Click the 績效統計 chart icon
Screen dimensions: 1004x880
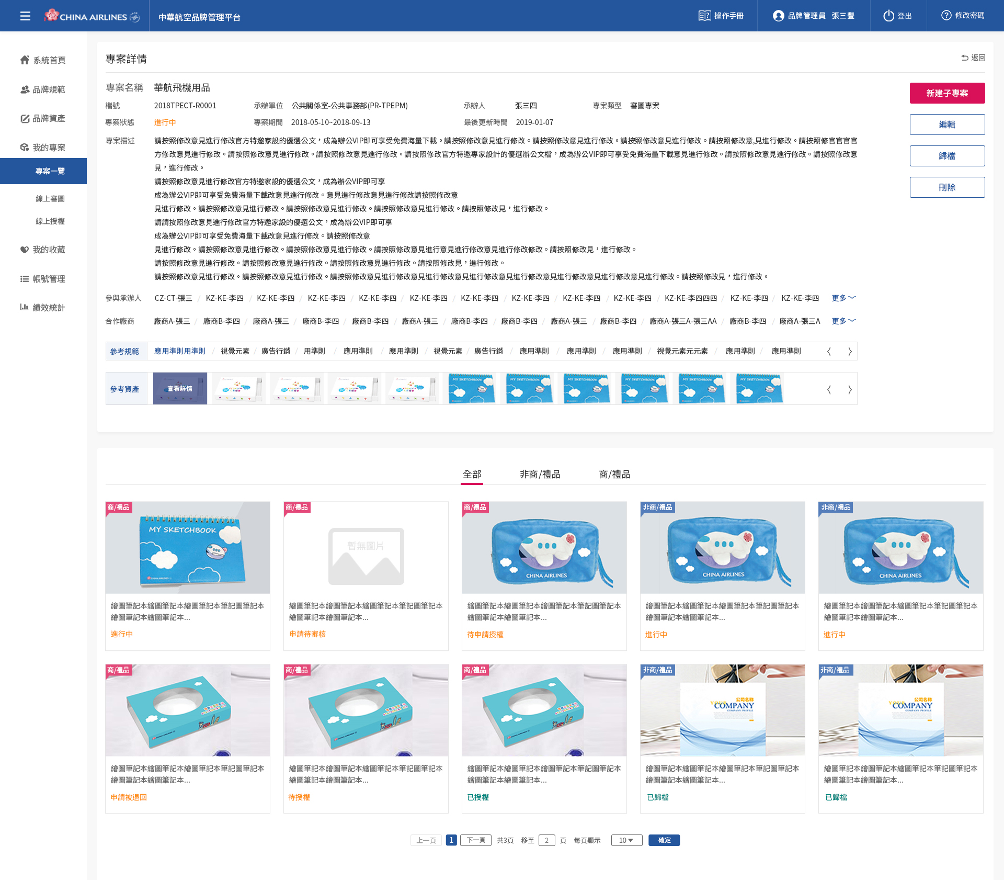(25, 307)
